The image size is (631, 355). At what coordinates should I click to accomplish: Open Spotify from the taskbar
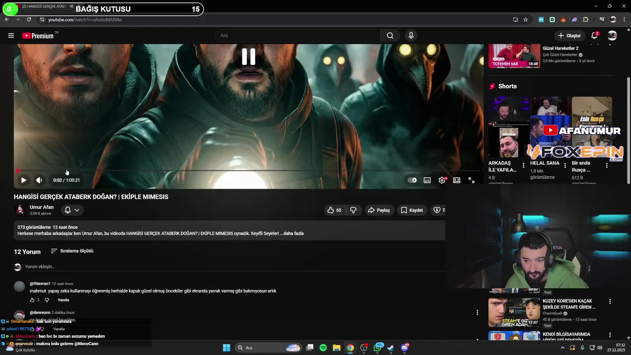[323, 348]
